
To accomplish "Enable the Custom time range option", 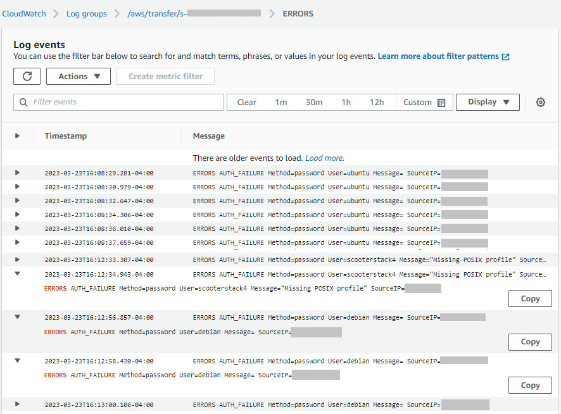I will tap(419, 101).
